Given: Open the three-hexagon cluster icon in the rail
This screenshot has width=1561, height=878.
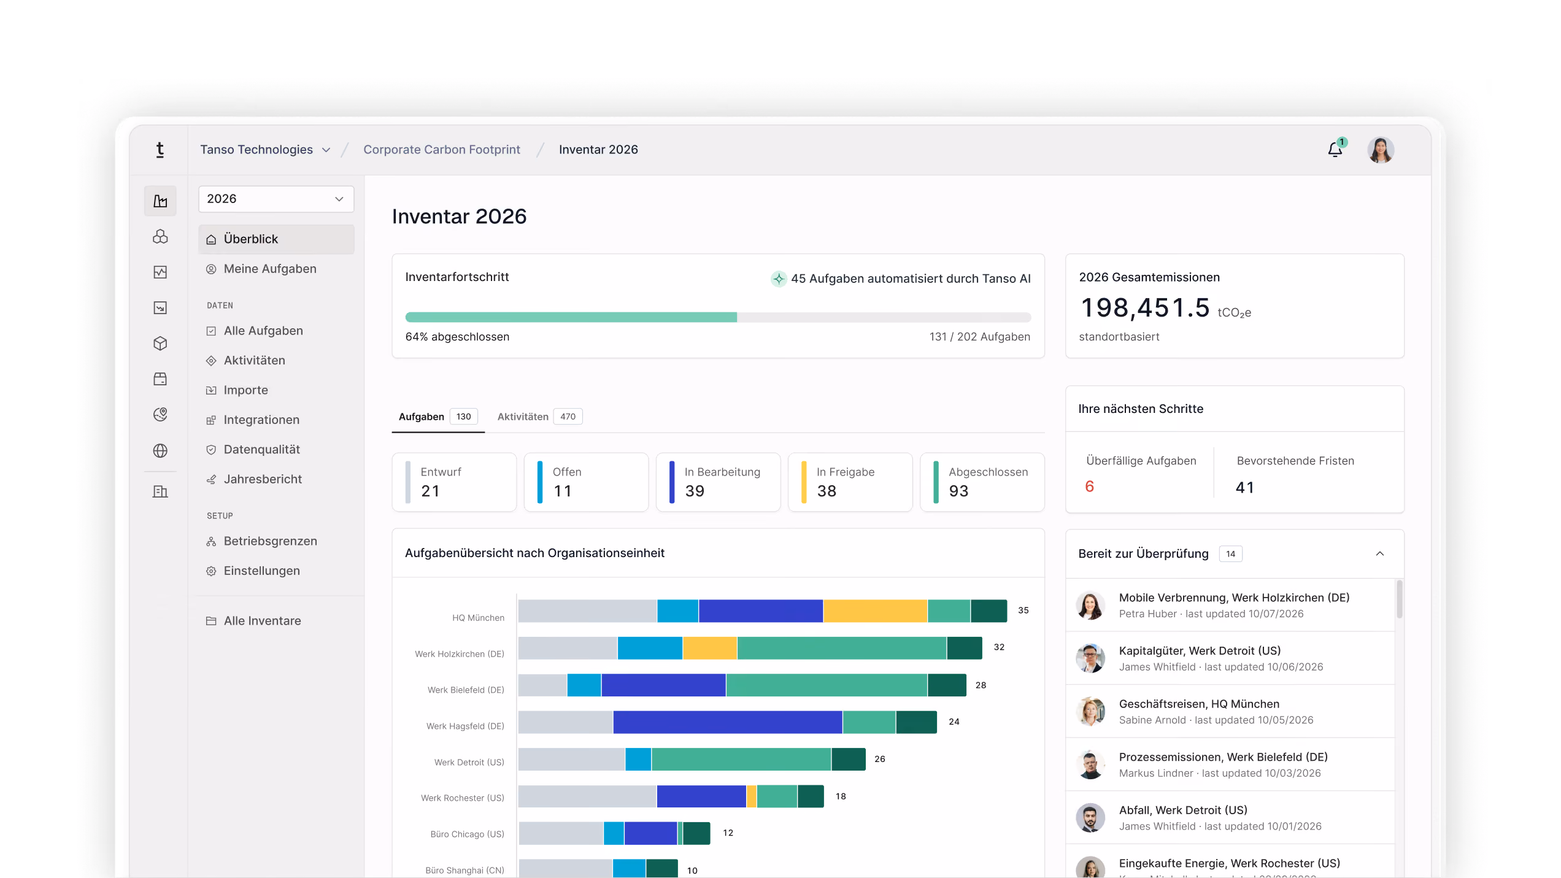Looking at the screenshot, I should tap(160, 237).
